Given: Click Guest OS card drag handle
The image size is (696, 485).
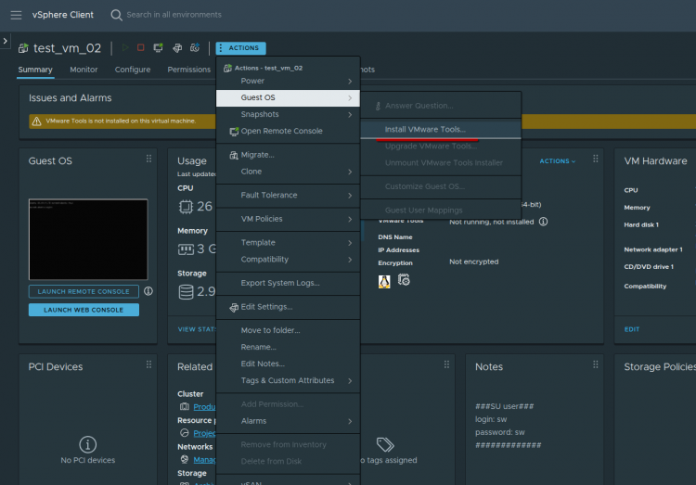Looking at the screenshot, I should [148, 159].
